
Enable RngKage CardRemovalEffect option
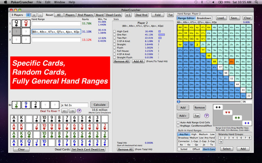[178, 126]
